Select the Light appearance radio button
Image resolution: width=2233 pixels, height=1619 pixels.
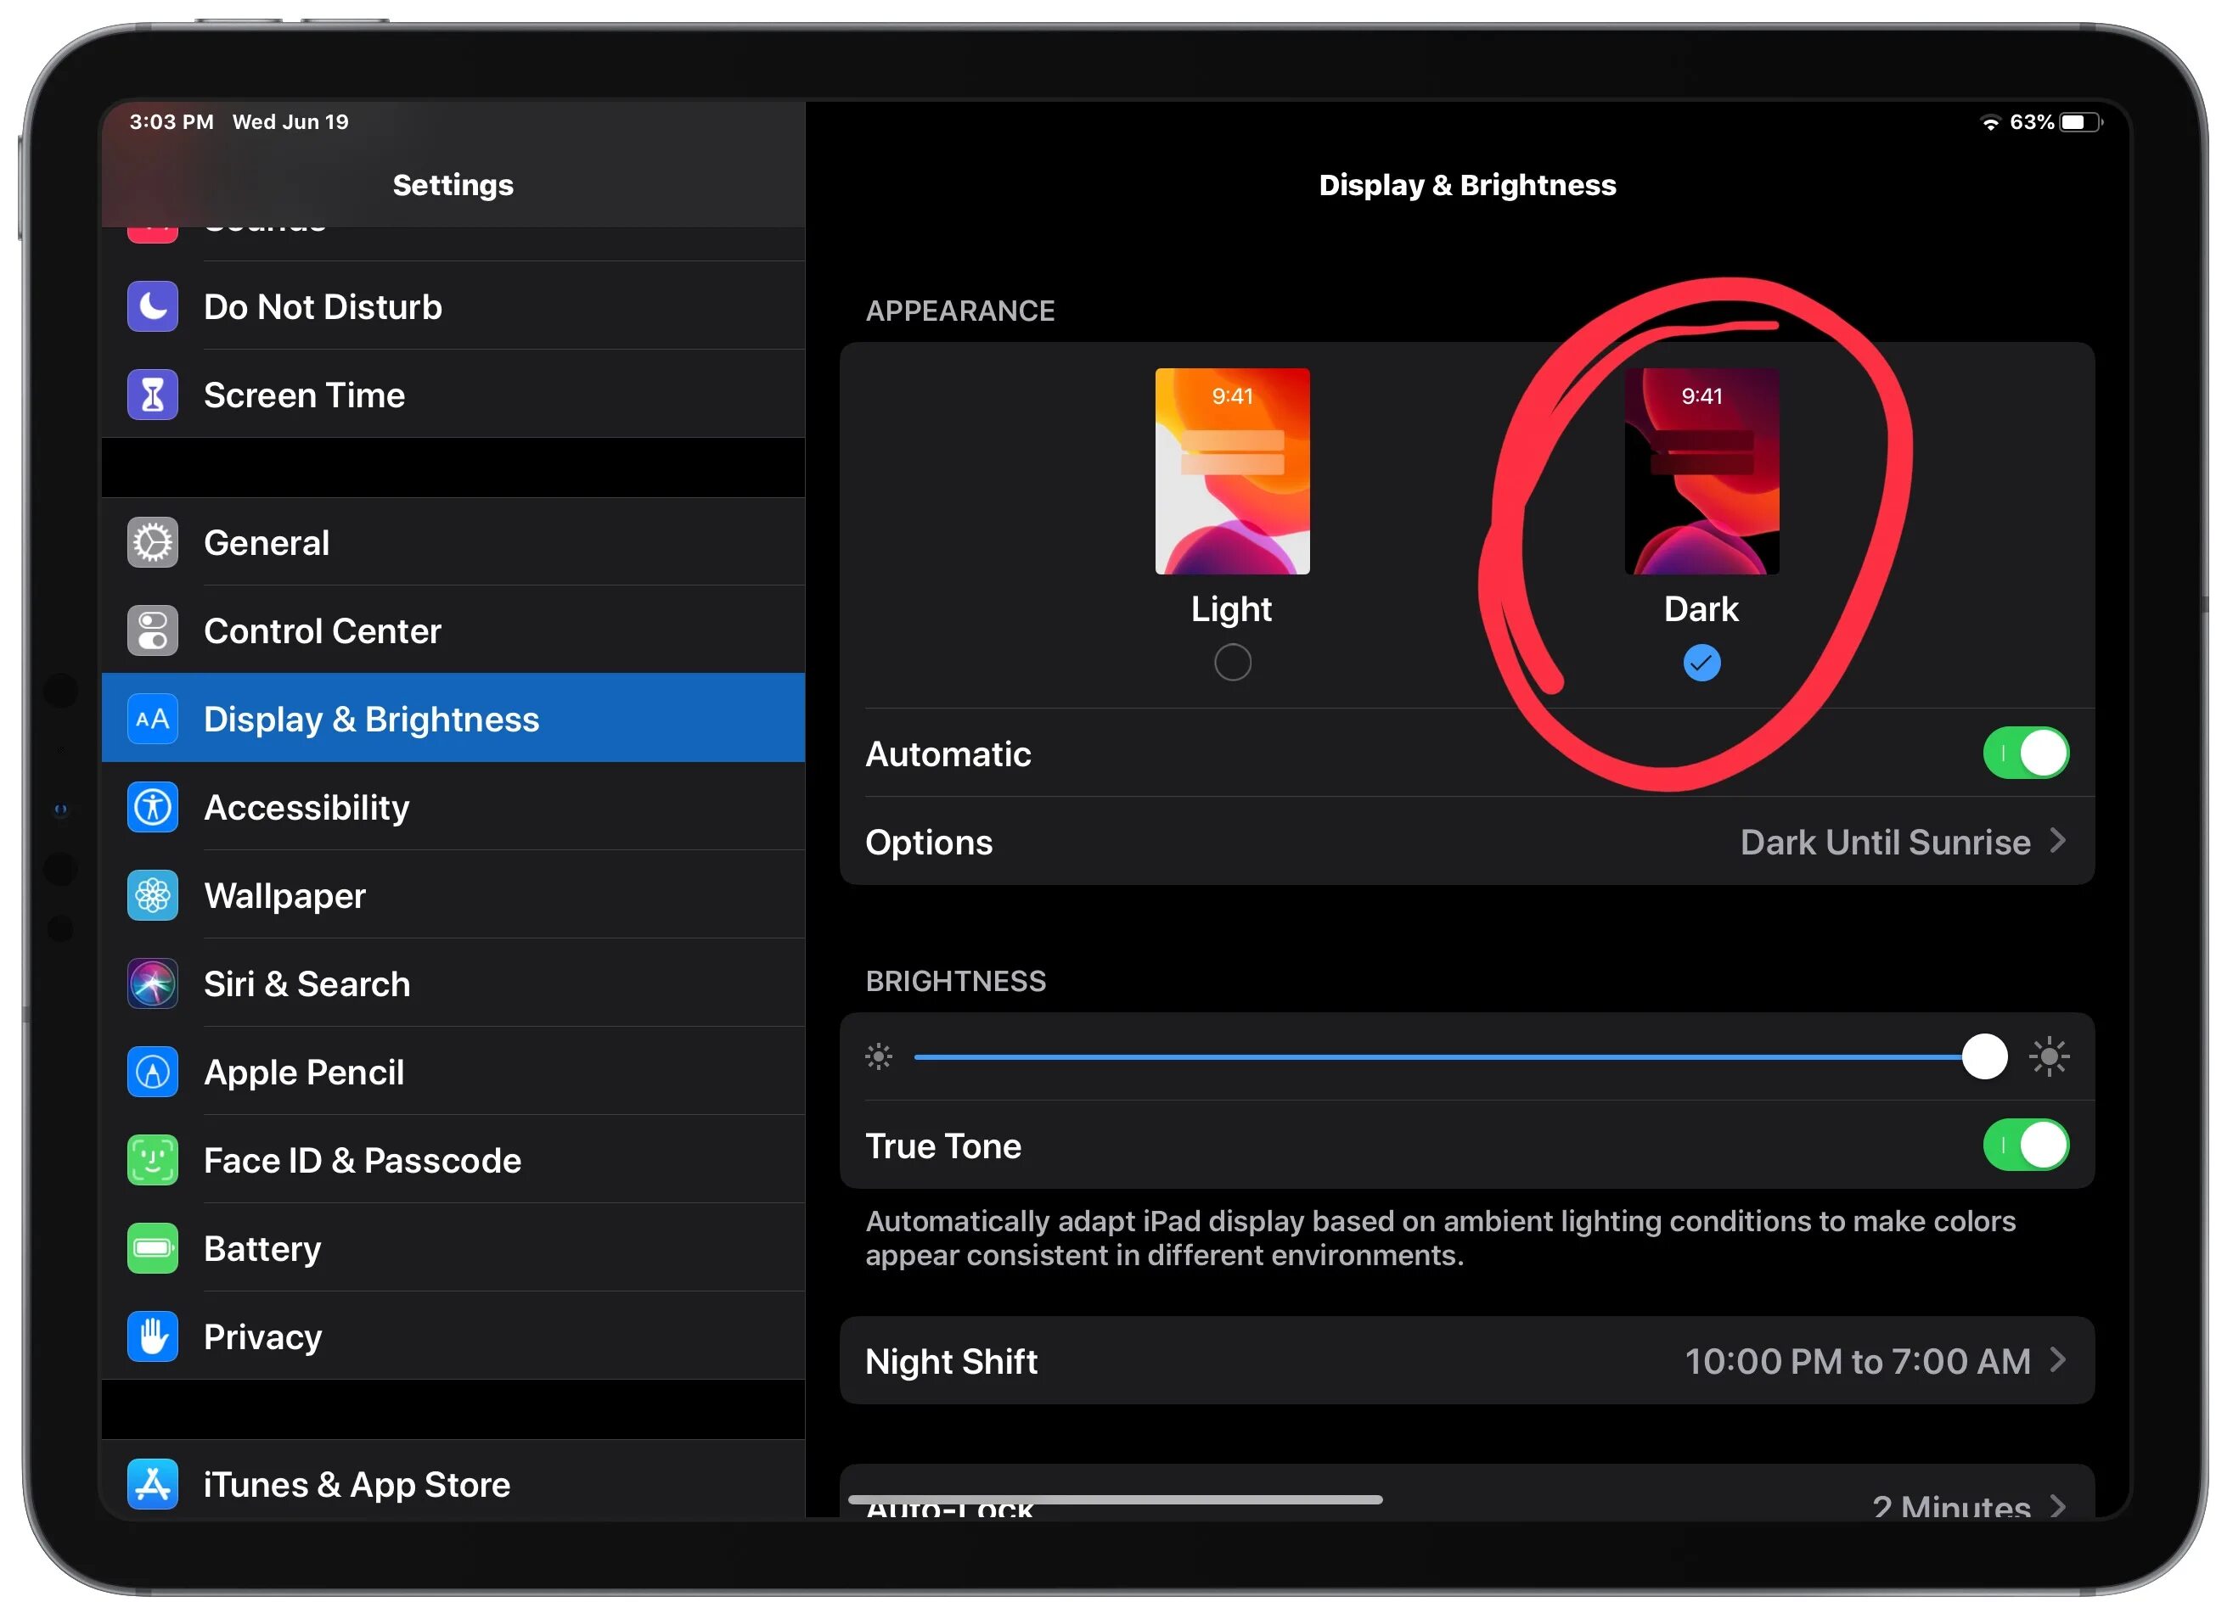tap(1235, 664)
